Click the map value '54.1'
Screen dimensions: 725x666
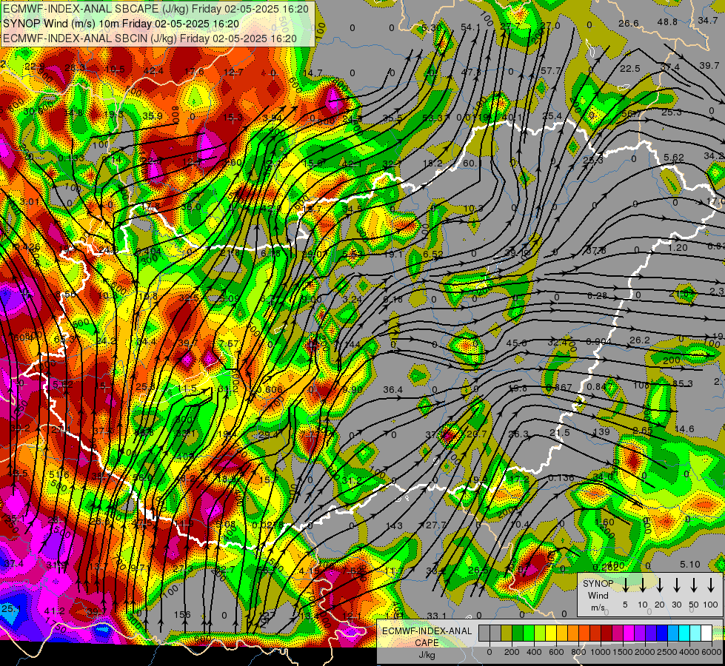point(470,27)
